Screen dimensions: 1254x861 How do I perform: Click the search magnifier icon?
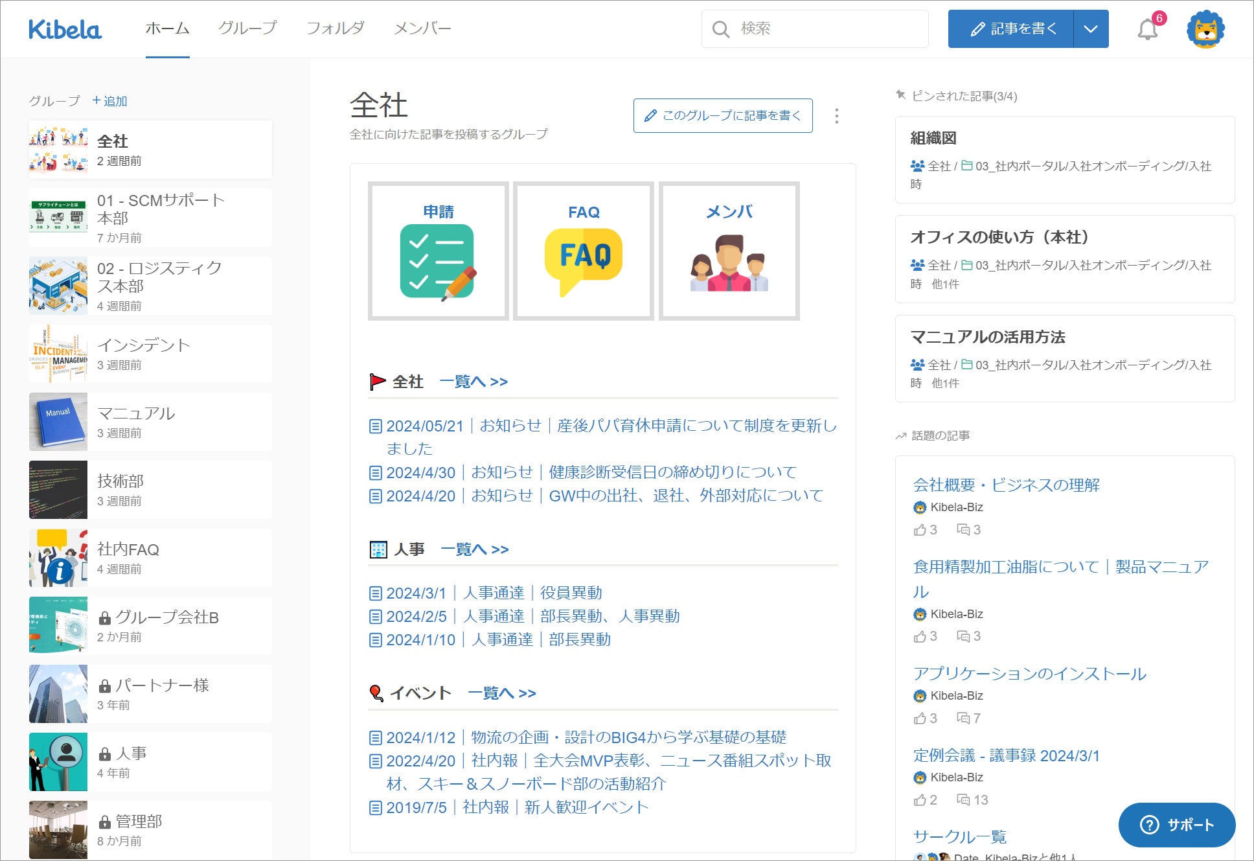click(720, 29)
